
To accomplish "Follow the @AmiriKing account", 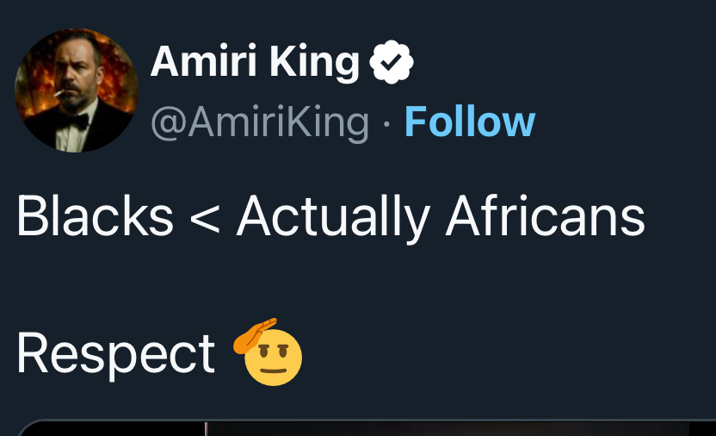I will tap(469, 121).
